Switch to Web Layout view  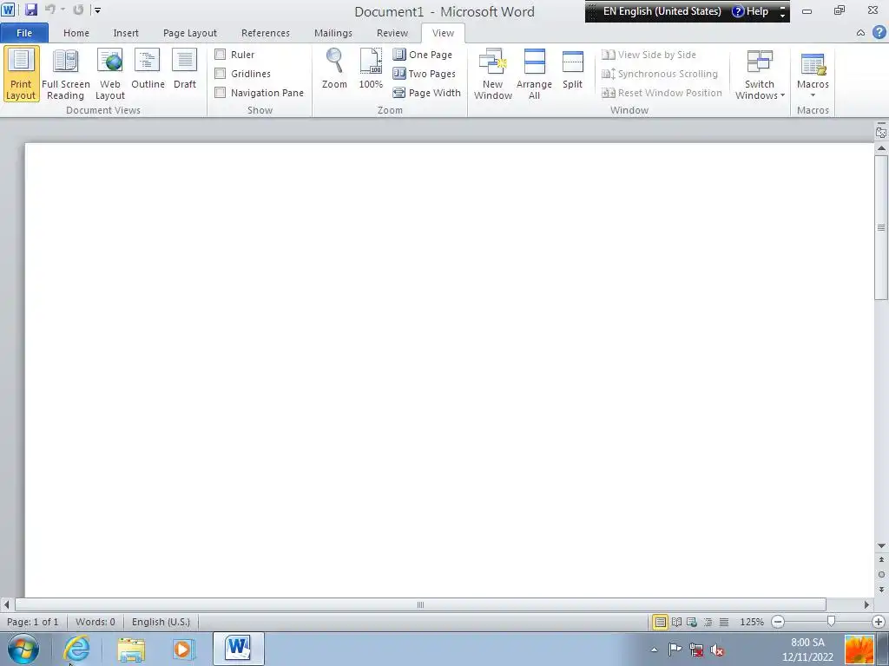110,75
